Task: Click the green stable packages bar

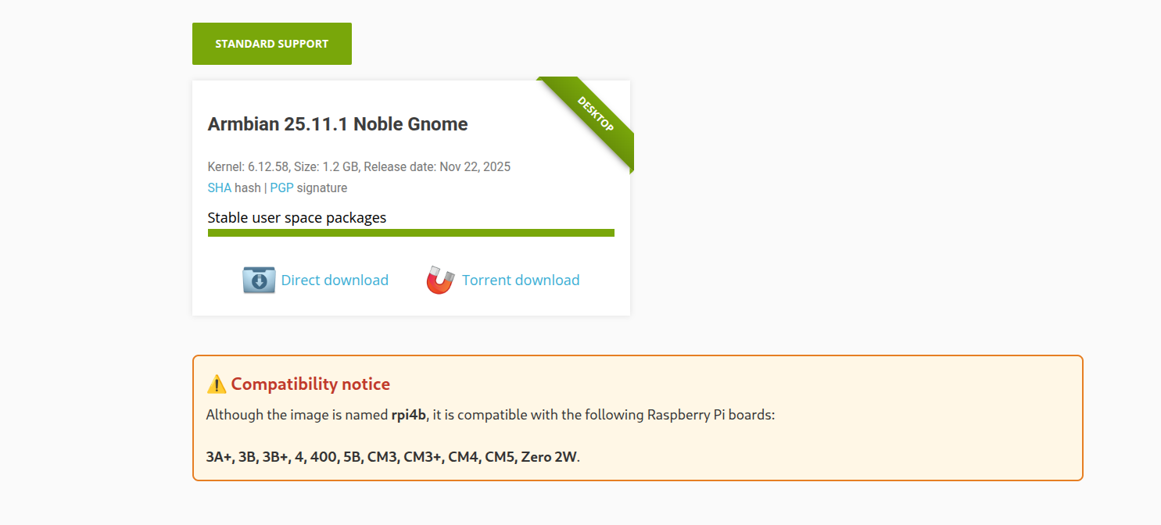Action: (x=410, y=233)
